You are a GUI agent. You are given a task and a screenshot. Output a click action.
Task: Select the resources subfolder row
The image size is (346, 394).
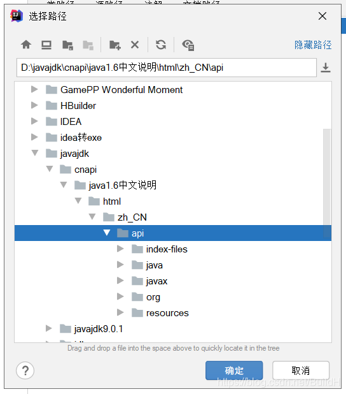(x=173, y=313)
